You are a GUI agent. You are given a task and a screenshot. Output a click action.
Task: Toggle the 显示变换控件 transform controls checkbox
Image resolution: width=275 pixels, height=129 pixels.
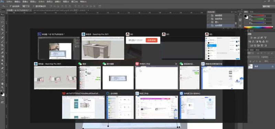point(34,6)
